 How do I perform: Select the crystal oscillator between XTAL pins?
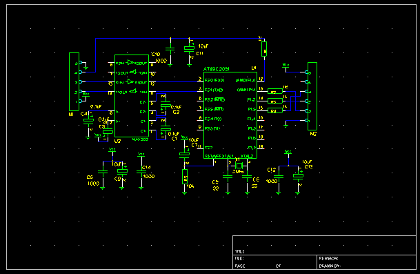pyautogui.click(x=239, y=166)
